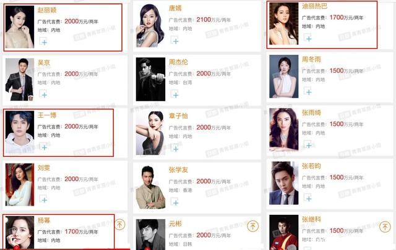
Task: Click the plus icon under 赵丽颖
Action: tap(43, 41)
